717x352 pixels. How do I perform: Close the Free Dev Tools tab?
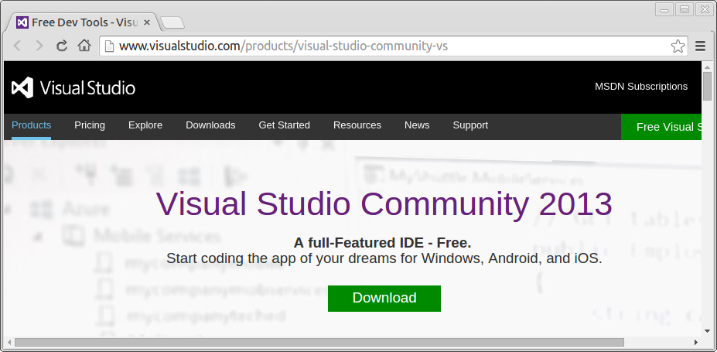pyautogui.click(x=147, y=22)
